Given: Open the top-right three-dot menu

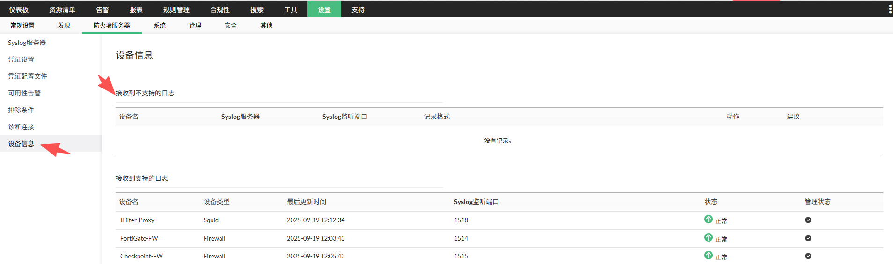Looking at the screenshot, I should (x=890, y=9).
